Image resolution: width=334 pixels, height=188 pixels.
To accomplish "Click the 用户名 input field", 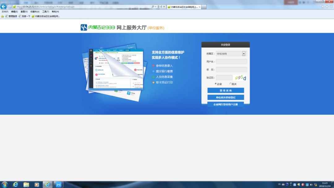I will coord(231,62).
